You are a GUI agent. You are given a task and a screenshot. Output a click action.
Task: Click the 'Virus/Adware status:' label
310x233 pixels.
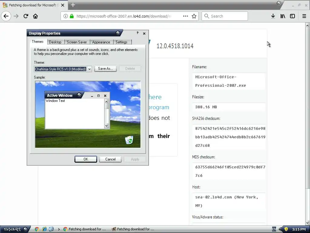click(x=208, y=217)
